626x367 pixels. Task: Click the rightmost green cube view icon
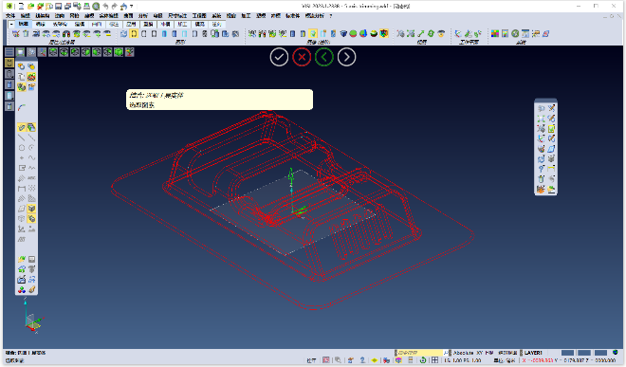pyautogui.click(x=119, y=52)
